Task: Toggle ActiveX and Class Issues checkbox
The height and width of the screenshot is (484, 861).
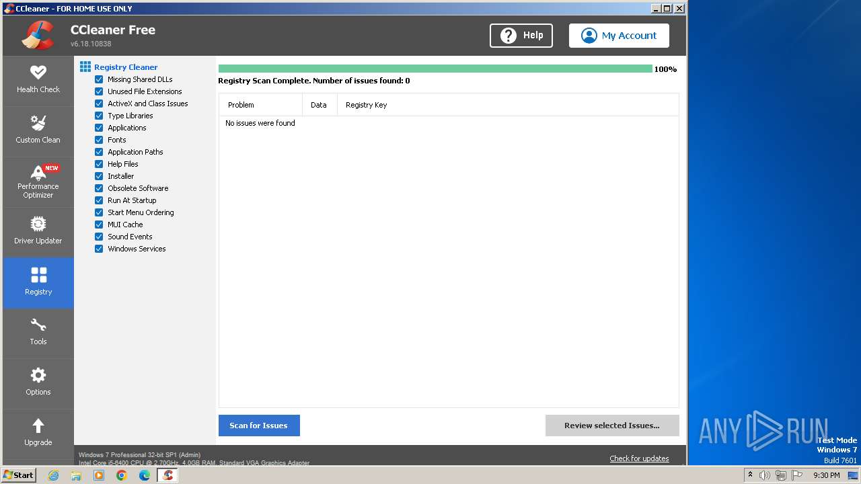Action: (99, 104)
